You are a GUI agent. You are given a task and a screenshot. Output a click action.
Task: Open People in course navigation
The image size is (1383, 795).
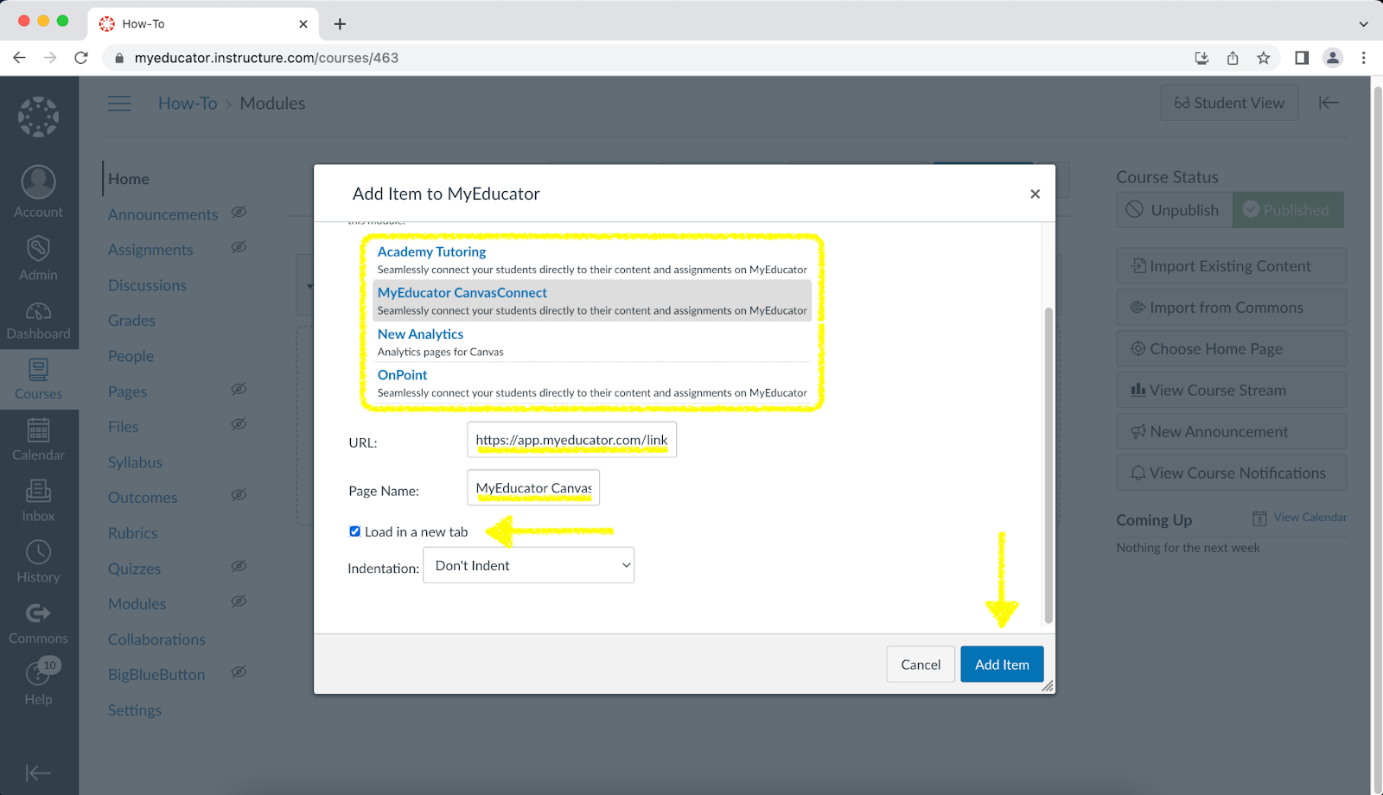131,356
